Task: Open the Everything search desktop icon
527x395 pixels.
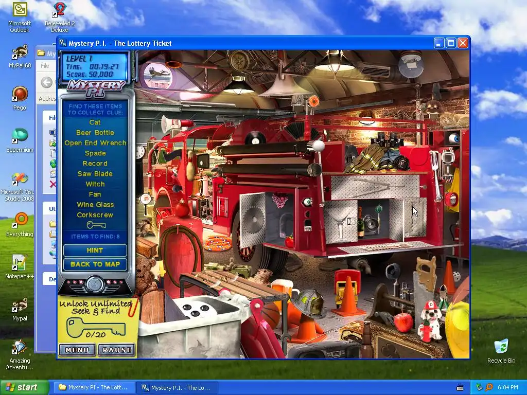Action: coord(20,224)
